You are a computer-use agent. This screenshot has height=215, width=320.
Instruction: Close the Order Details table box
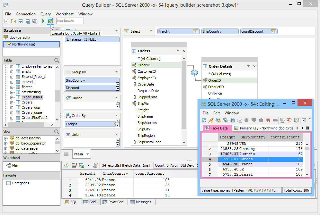point(254,66)
